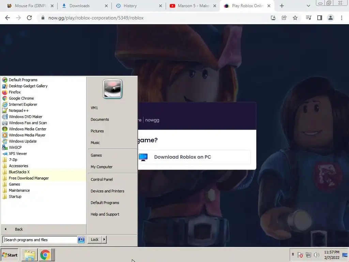Expand the Startup folder
Screen dimensions: 349x262
click(x=43, y=196)
